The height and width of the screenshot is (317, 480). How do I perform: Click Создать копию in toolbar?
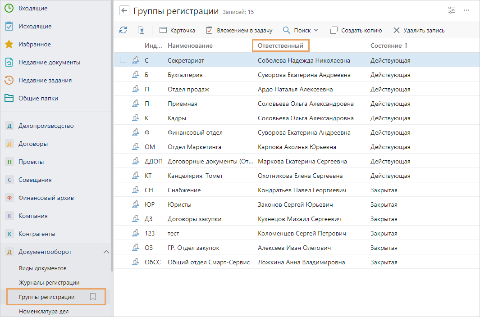(356, 30)
